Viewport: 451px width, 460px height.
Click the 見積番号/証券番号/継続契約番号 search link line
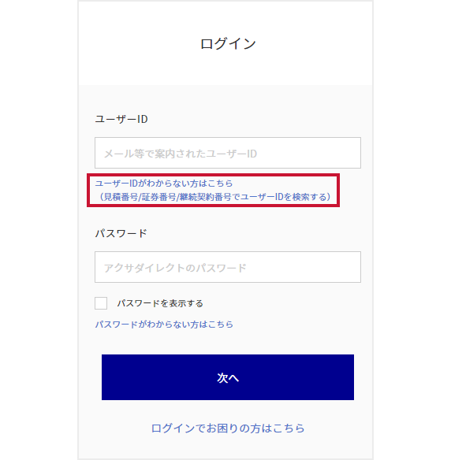215,197
